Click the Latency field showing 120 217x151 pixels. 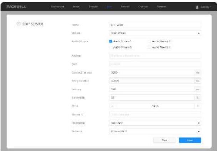coord(152,89)
